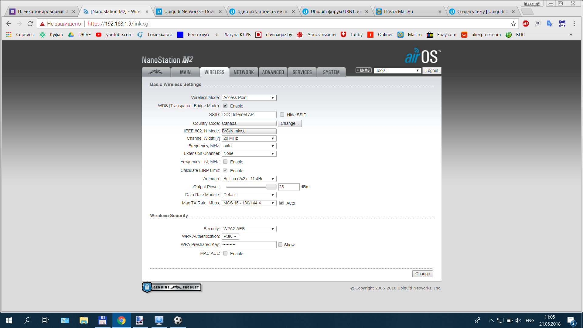This screenshot has width=583, height=328.
Task: Show more bookmarks chevron
Action: point(571,35)
